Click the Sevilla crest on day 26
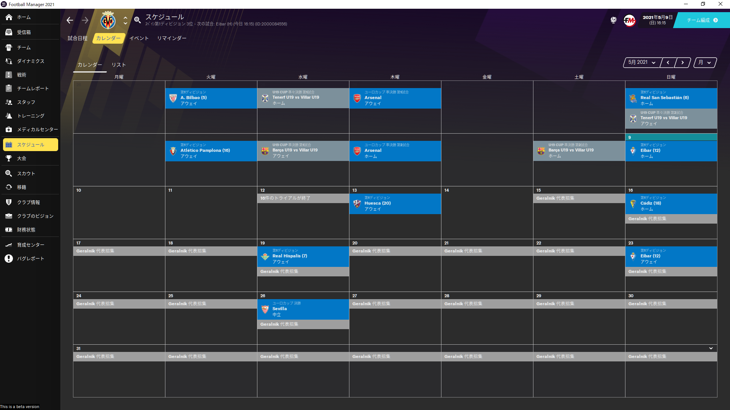Image resolution: width=730 pixels, height=410 pixels. 265,309
